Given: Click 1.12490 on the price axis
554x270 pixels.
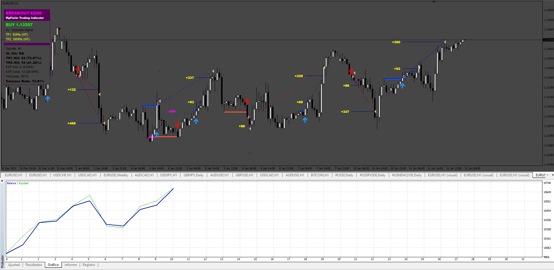Looking at the screenshot, I should 549,165.
